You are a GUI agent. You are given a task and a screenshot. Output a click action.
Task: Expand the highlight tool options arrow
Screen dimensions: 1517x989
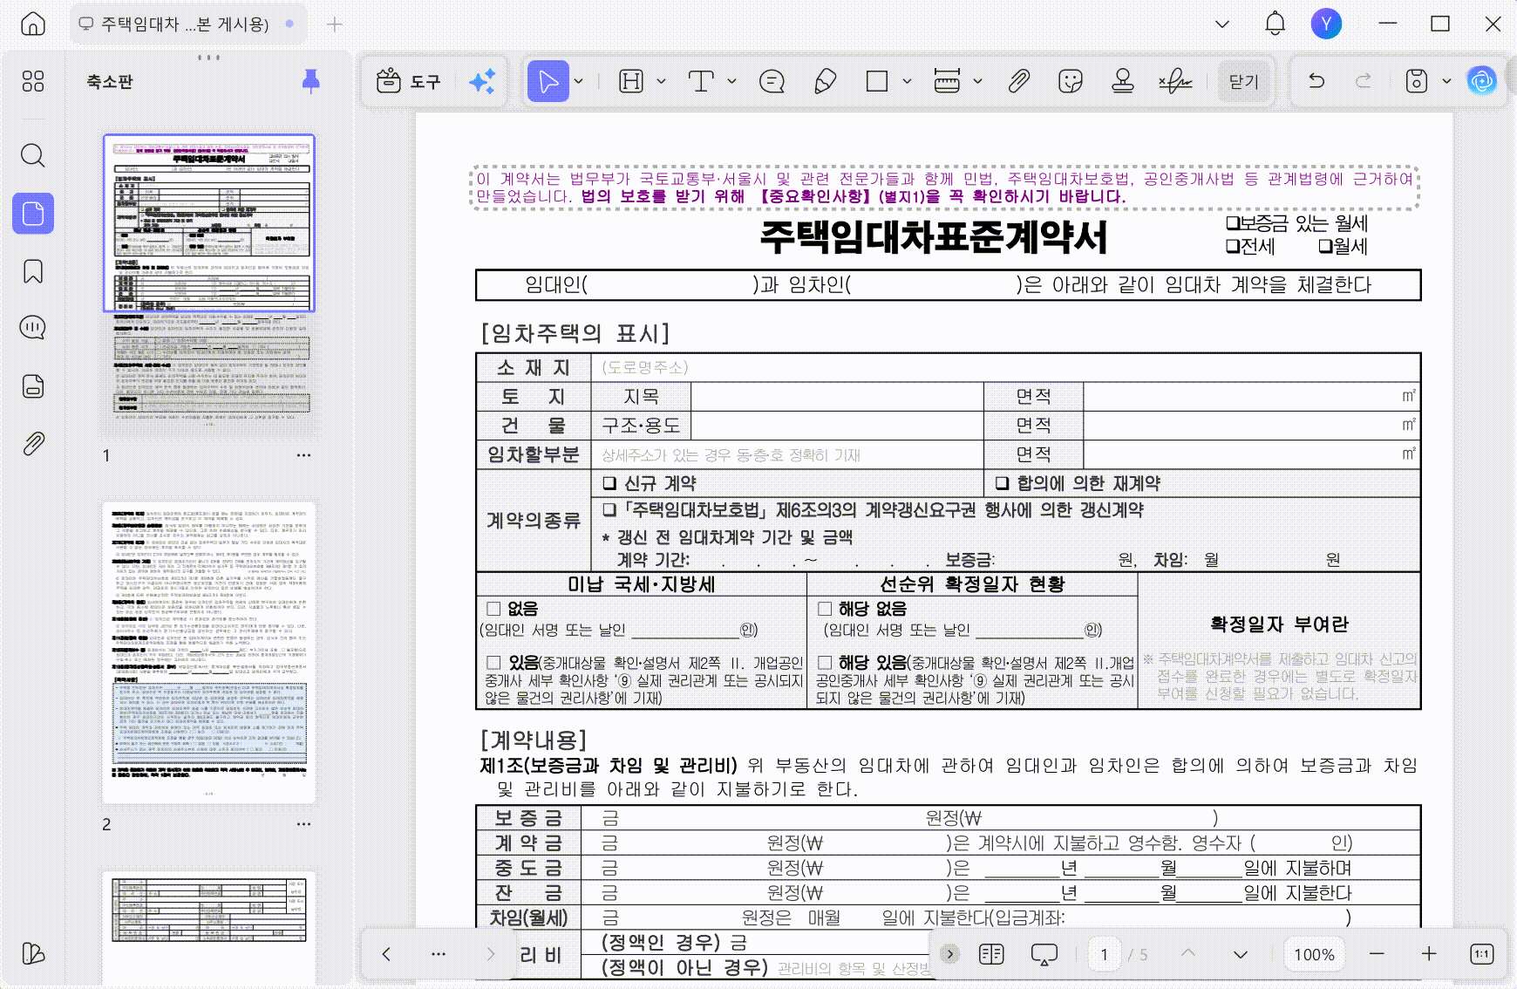point(661,81)
